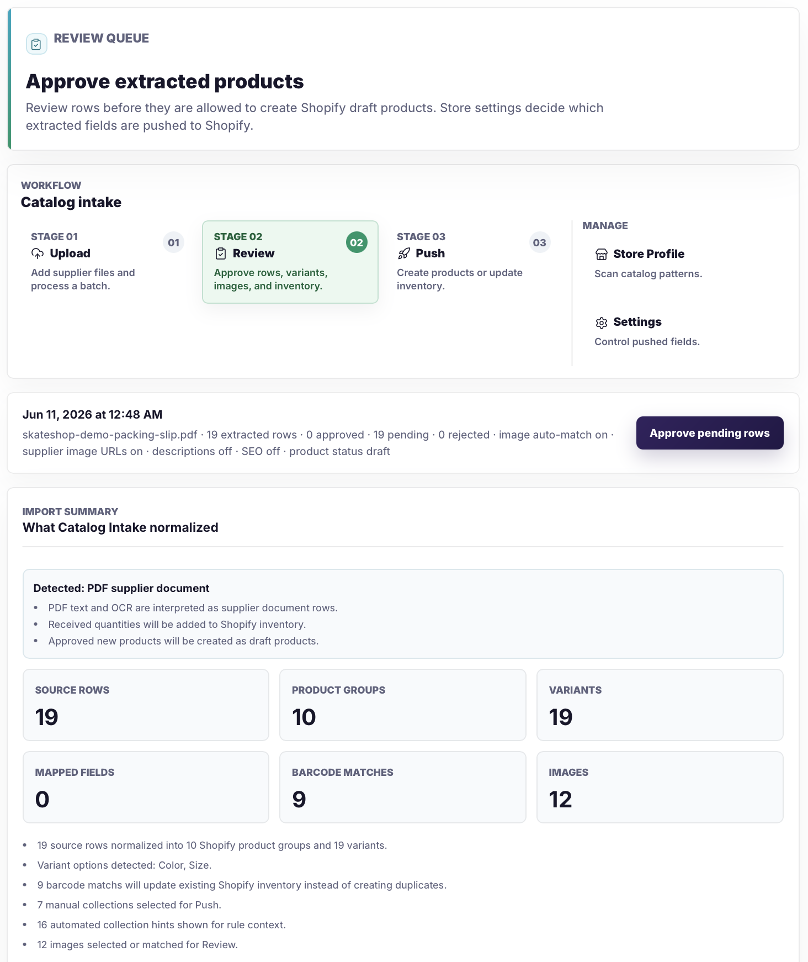808x962 pixels.
Task: Click the Variants stat card
Action: pos(660,705)
